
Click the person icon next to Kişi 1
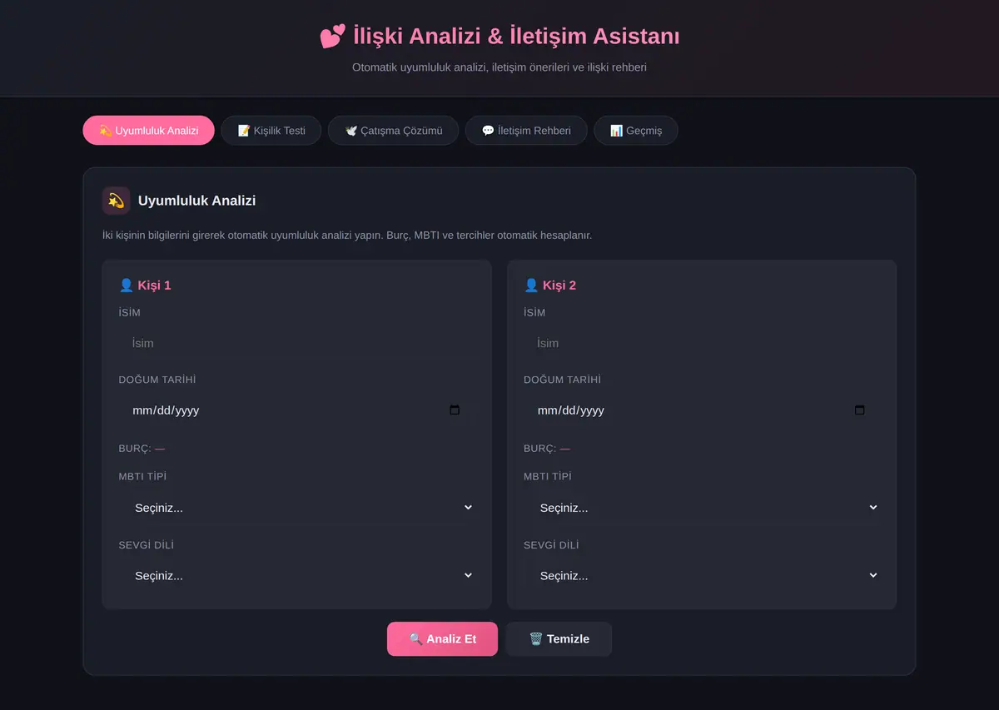coord(127,285)
